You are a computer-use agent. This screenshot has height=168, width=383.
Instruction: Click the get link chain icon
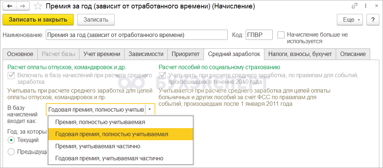354,6
